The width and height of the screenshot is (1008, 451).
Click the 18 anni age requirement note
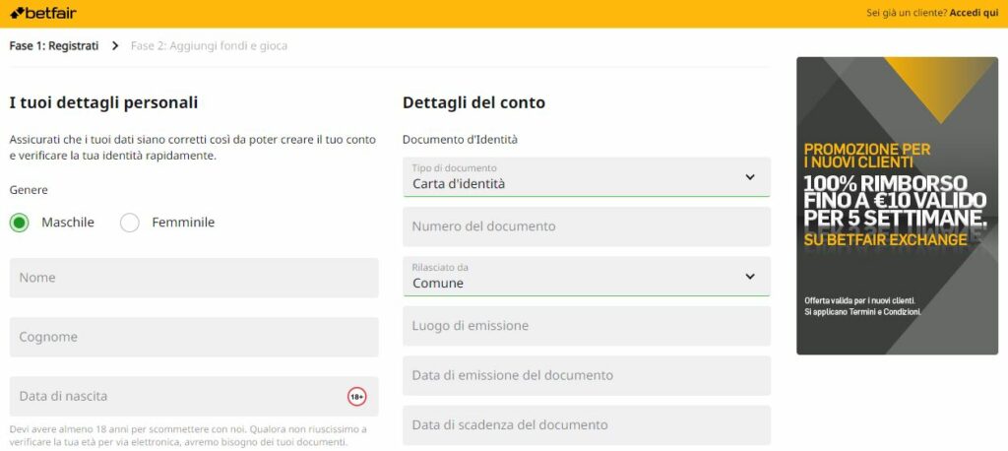[x=188, y=435]
